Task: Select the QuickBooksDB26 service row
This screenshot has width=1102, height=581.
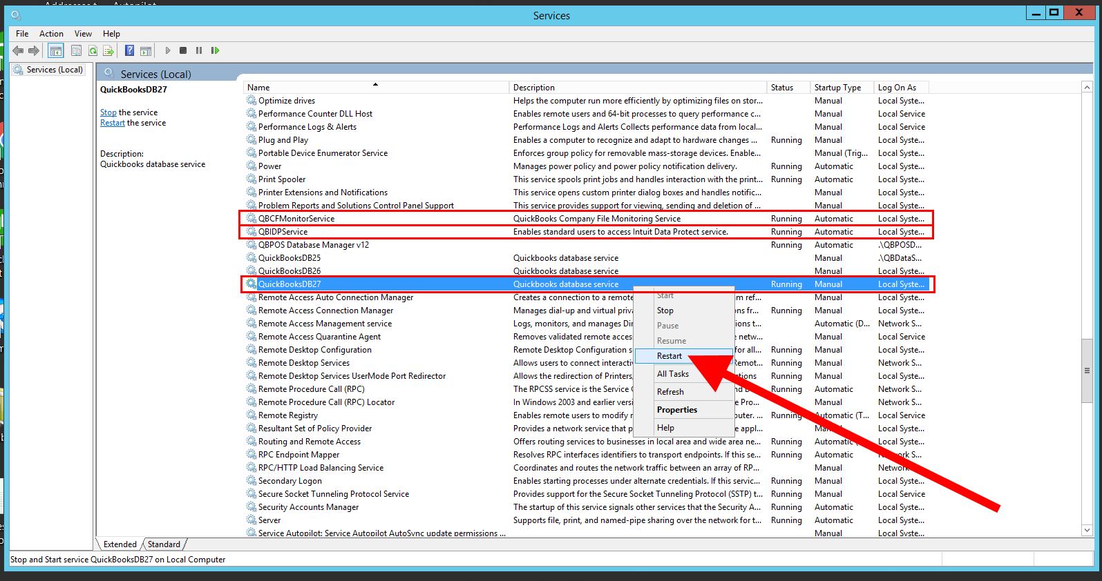Action: point(587,271)
